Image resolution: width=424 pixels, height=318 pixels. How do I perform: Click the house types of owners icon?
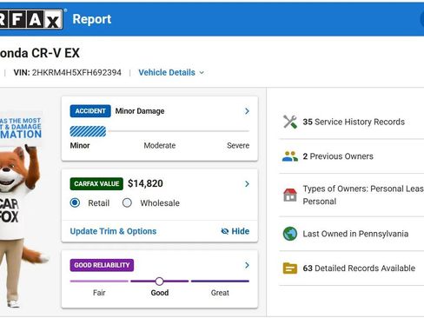tap(290, 195)
